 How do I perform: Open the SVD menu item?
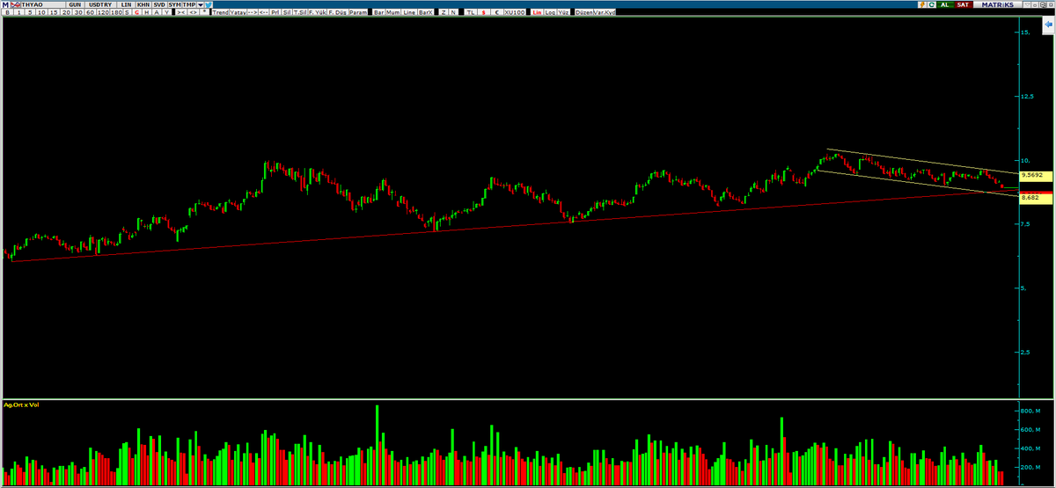(159, 4)
